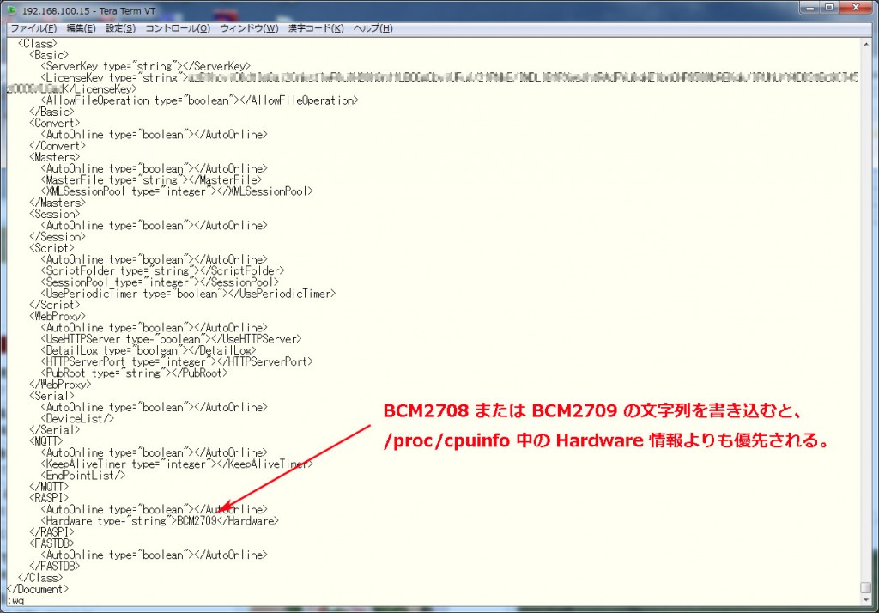
Task: Click the DetailLog boolean line
Action: pos(149,350)
